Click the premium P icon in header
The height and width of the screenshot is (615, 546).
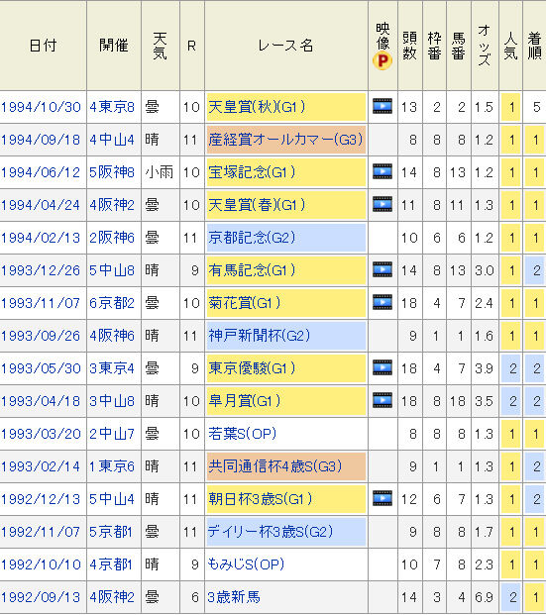coord(382,61)
